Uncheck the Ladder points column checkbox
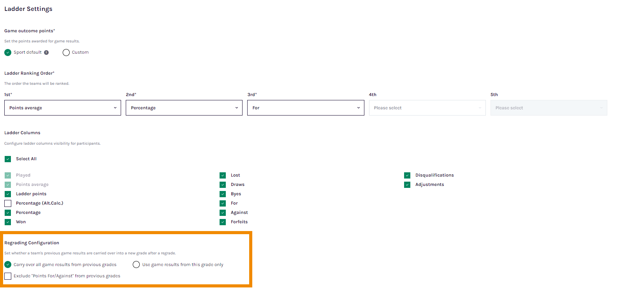619x289 pixels. coord(8,194)
